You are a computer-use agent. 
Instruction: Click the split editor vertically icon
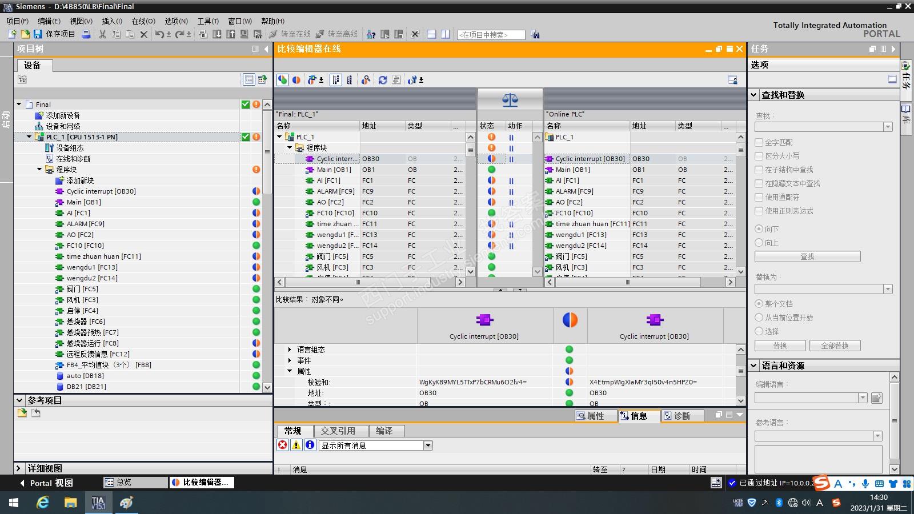[446, 34]
